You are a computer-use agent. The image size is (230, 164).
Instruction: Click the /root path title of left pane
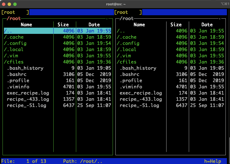point(14,18)
